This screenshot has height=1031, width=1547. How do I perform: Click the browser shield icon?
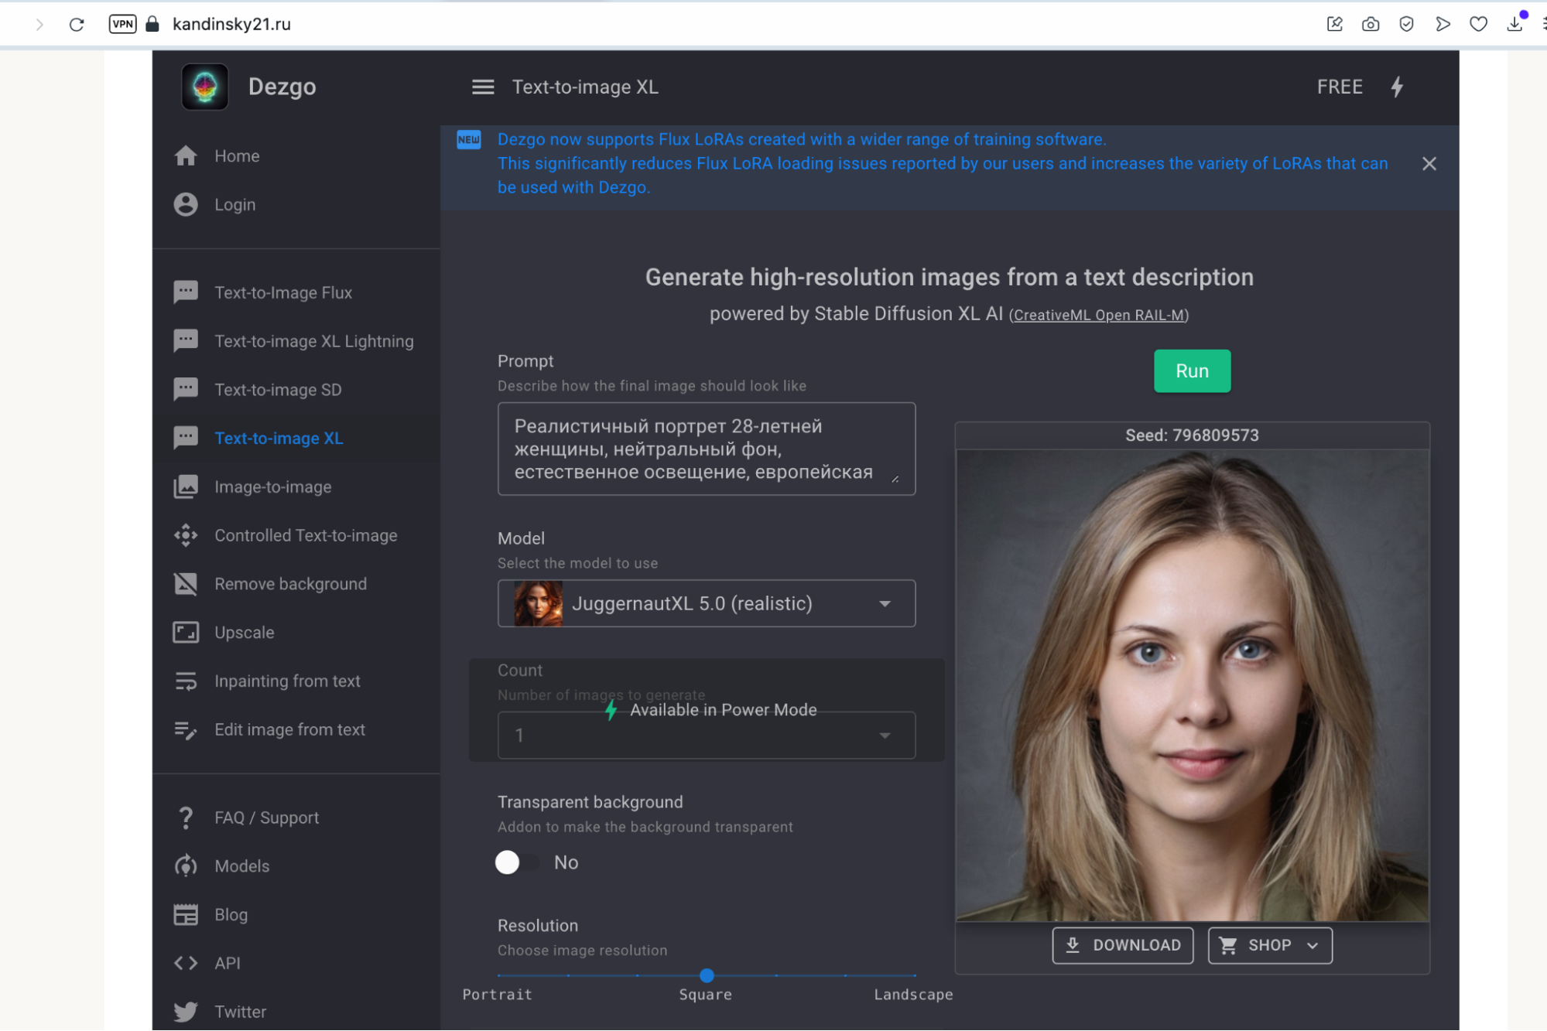tap(1407, 24)
